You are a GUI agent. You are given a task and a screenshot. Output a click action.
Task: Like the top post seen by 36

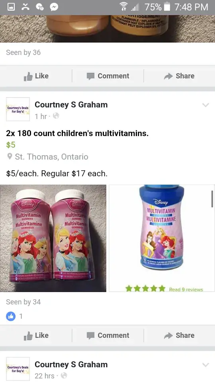[x=36, y=76]
